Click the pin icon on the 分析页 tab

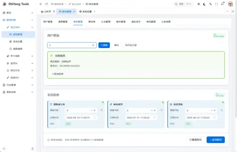click(x=54, y=12)
